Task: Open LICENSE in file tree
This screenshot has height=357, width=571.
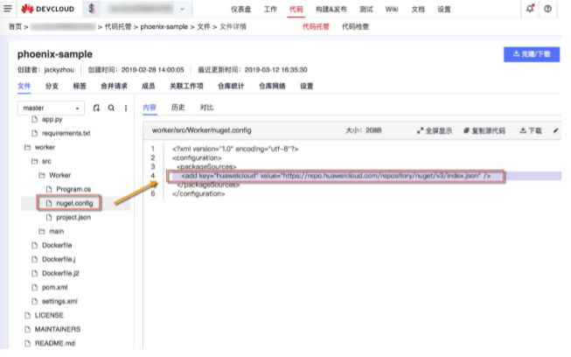Action: 49,316
